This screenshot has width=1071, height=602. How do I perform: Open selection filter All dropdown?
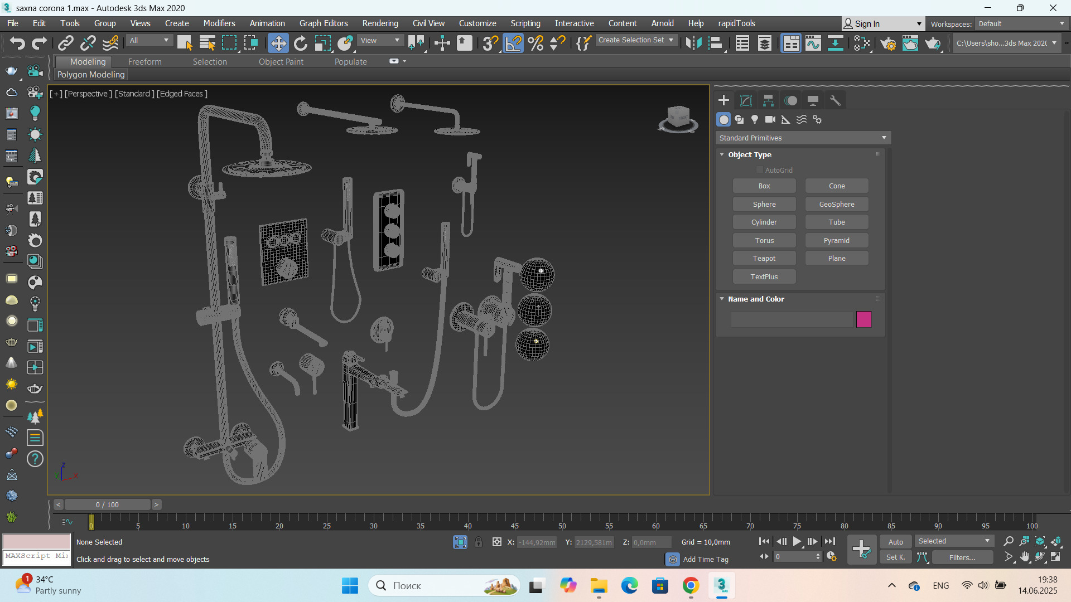pyautogui.click(x=149, y=40)
